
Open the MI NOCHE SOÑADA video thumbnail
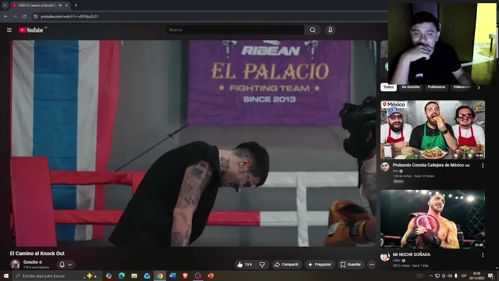coord(433,219)
